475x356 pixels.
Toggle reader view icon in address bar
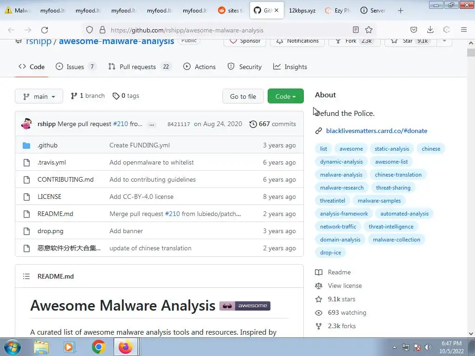[x=356, y=30]
